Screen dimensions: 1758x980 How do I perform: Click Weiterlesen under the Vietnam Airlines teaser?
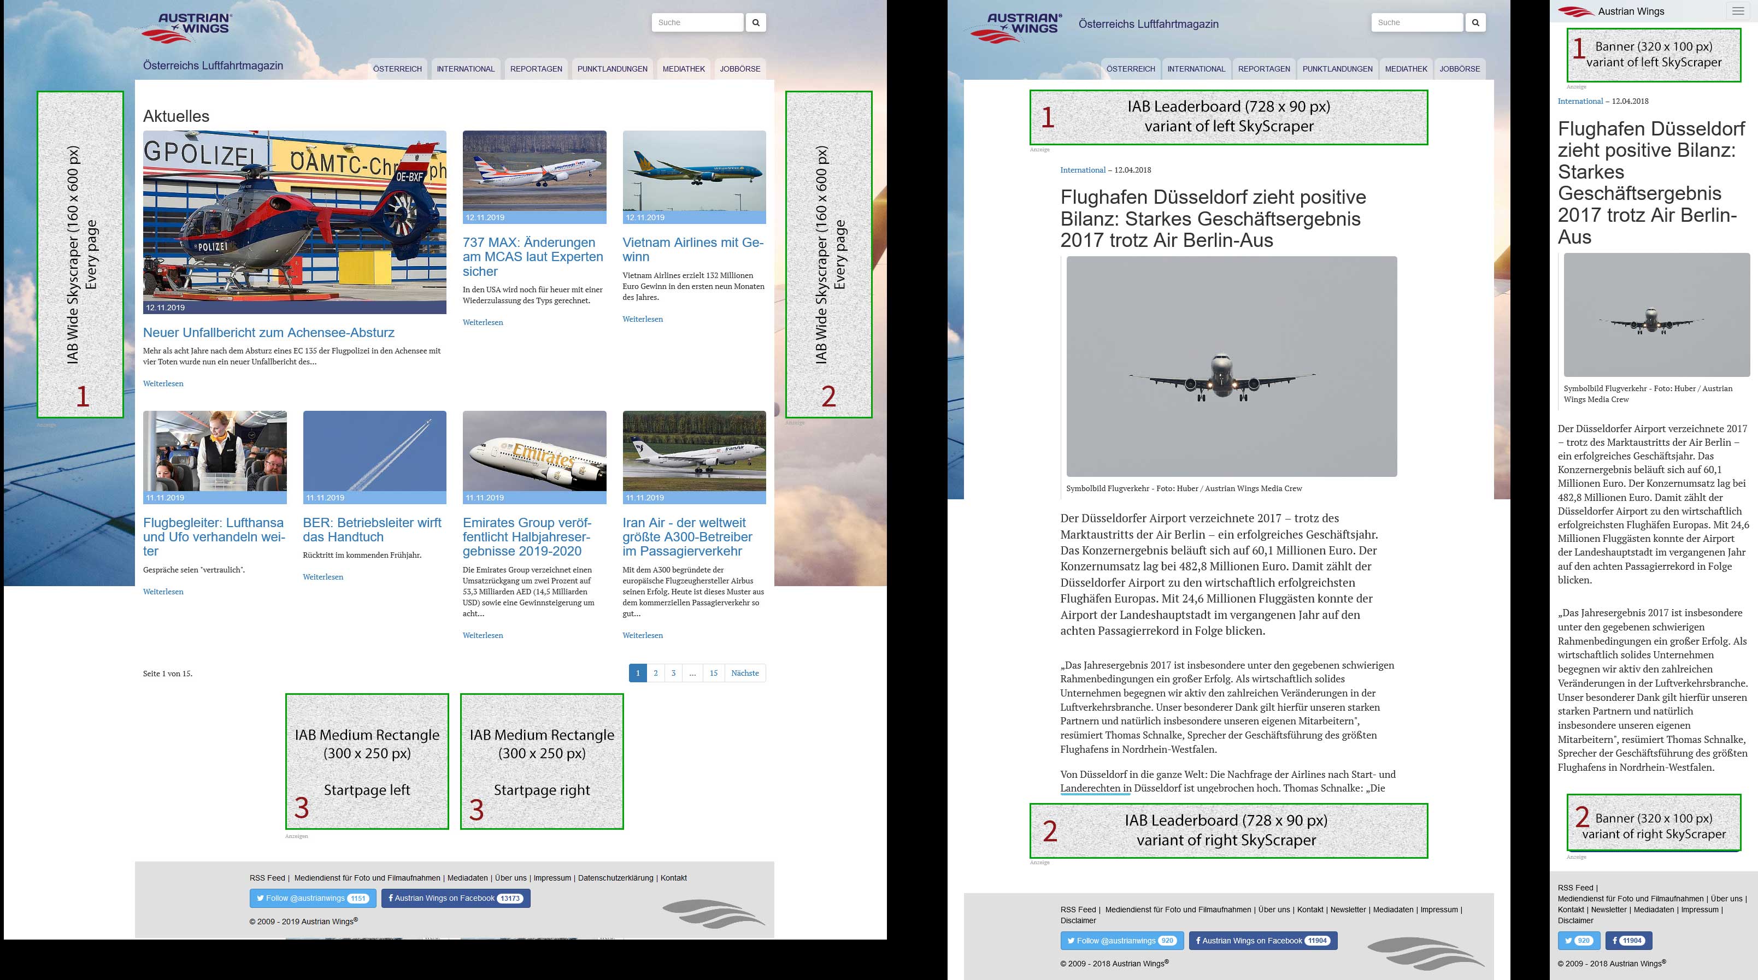pos(642,319)
